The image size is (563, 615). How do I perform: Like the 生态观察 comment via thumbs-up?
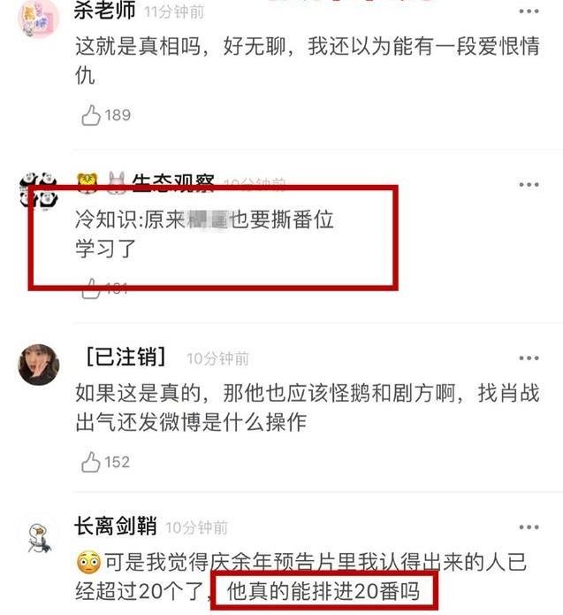91,288
